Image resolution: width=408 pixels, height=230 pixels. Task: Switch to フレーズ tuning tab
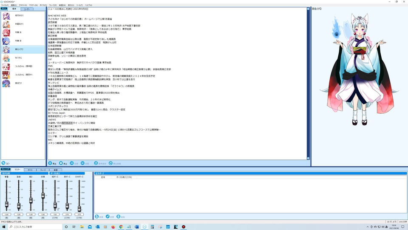pyautogui.click(x=42, y=170)
